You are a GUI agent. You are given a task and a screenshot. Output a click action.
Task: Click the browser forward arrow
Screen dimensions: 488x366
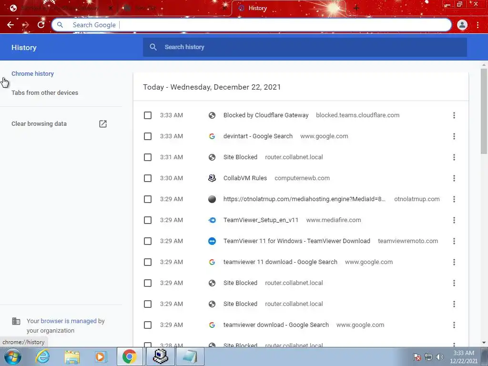coord(26,25)
